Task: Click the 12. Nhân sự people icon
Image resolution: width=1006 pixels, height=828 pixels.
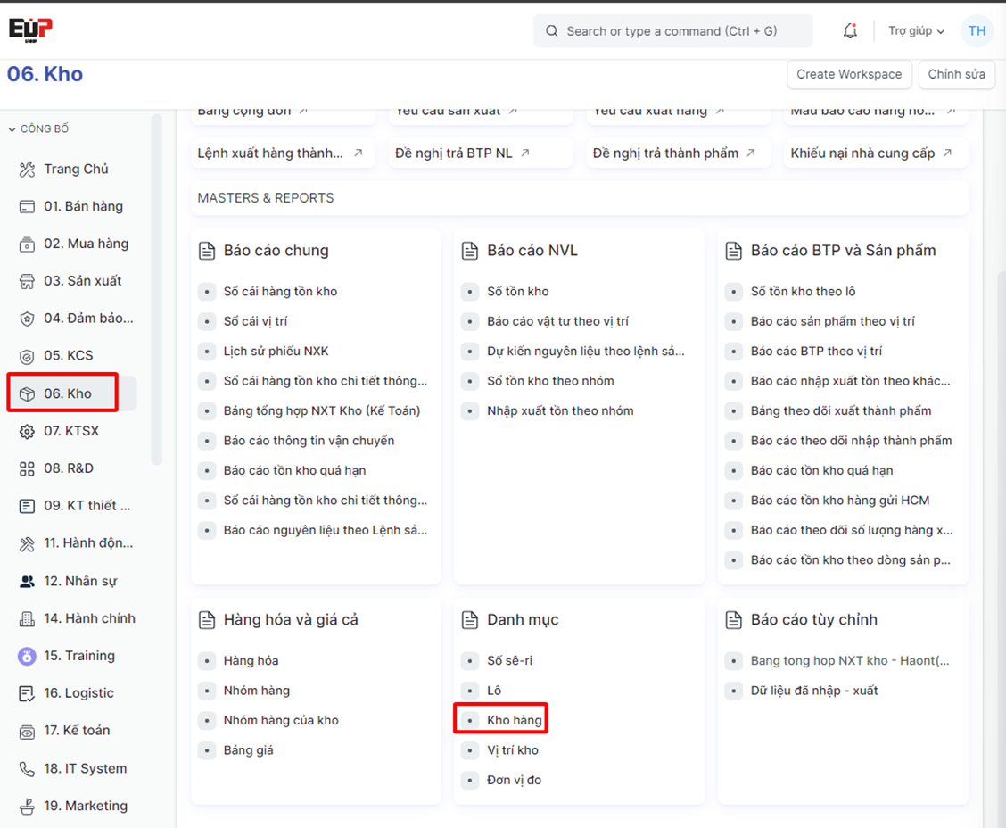Action: (27, 581)
